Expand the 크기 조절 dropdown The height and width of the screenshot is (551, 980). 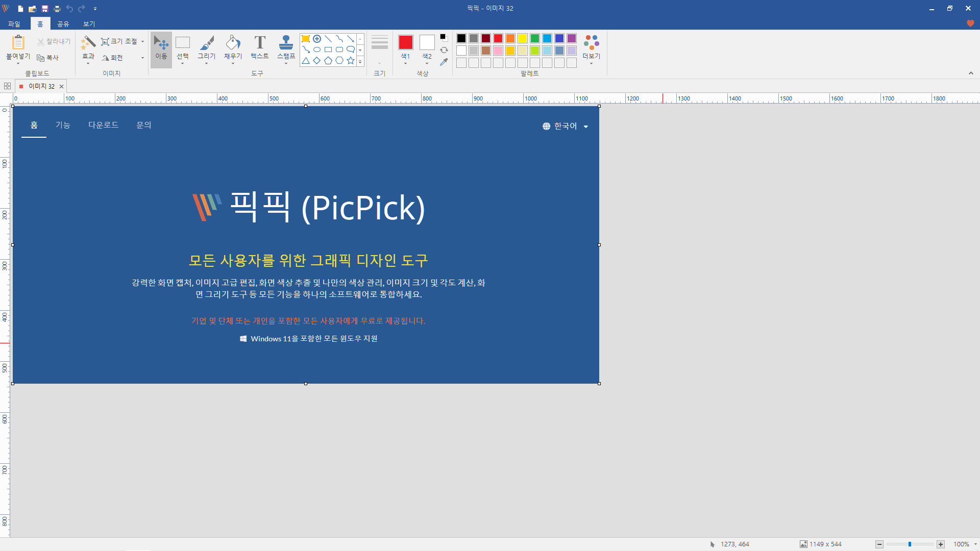point(142,41)
